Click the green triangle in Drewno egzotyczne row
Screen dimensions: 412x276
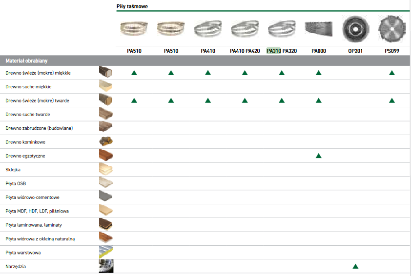tap(318, 156)
